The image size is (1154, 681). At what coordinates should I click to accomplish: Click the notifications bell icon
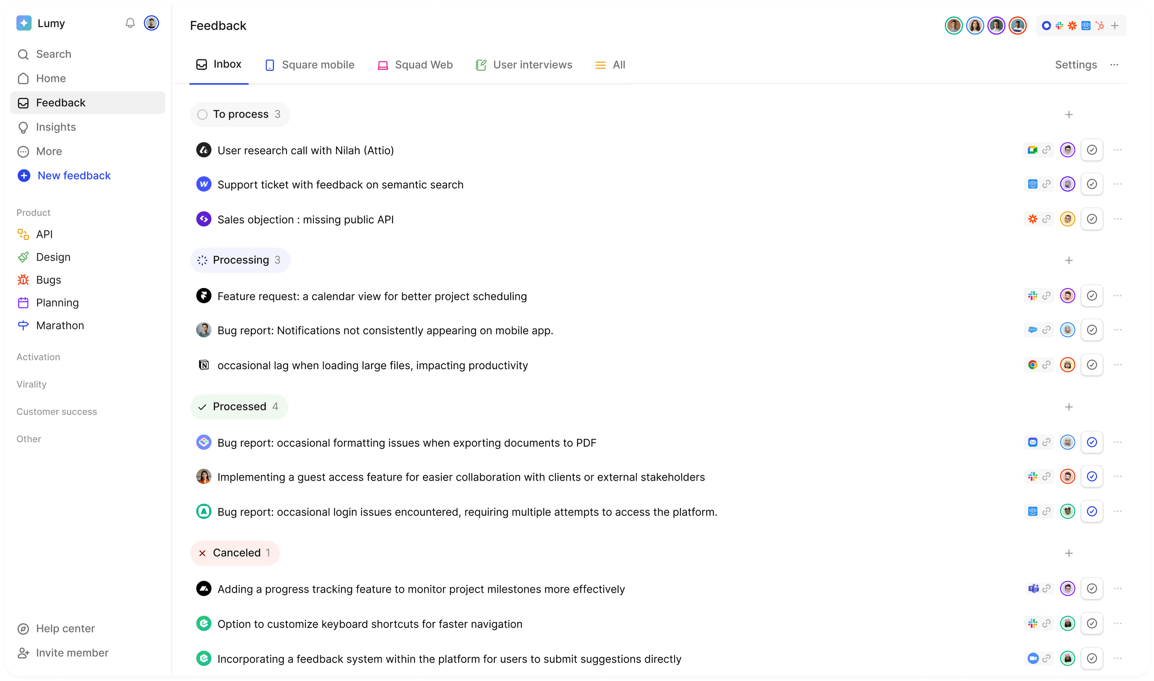(130, 23)
